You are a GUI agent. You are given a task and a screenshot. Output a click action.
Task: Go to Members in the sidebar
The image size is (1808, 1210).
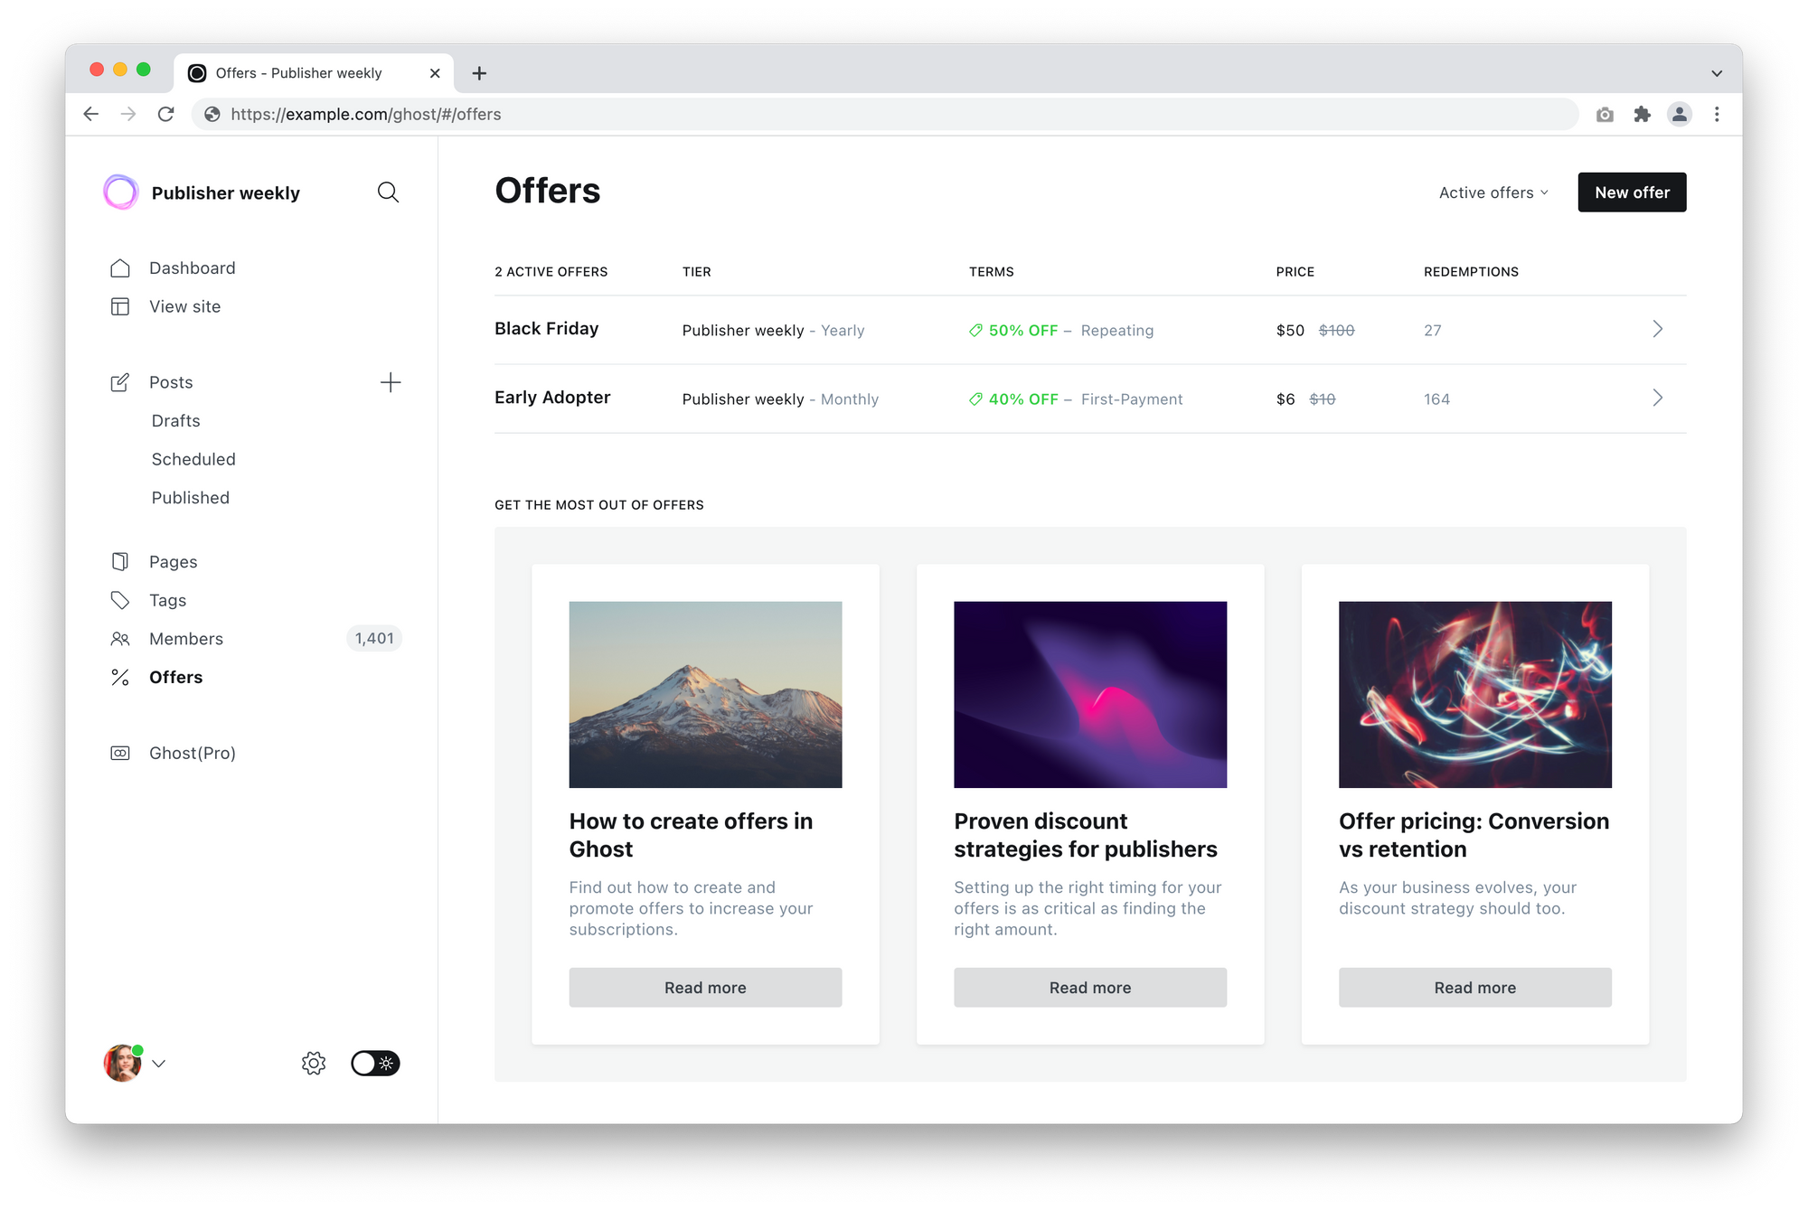[186, 639]
